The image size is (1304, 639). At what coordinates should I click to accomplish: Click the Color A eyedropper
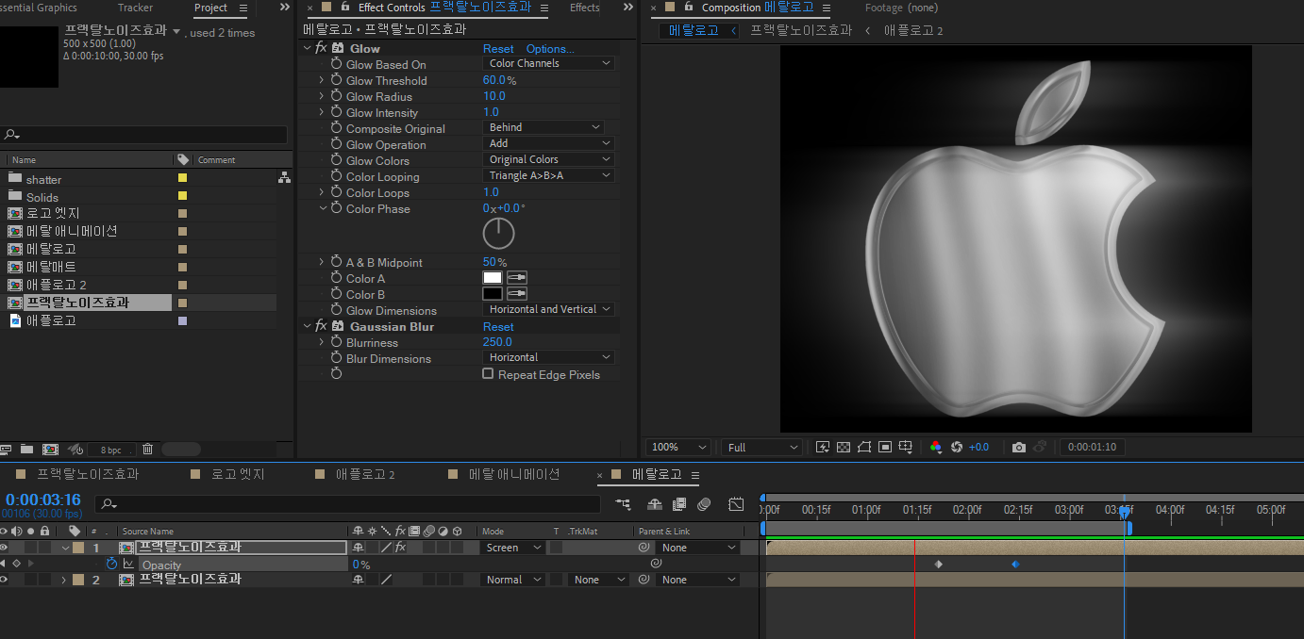517,278
